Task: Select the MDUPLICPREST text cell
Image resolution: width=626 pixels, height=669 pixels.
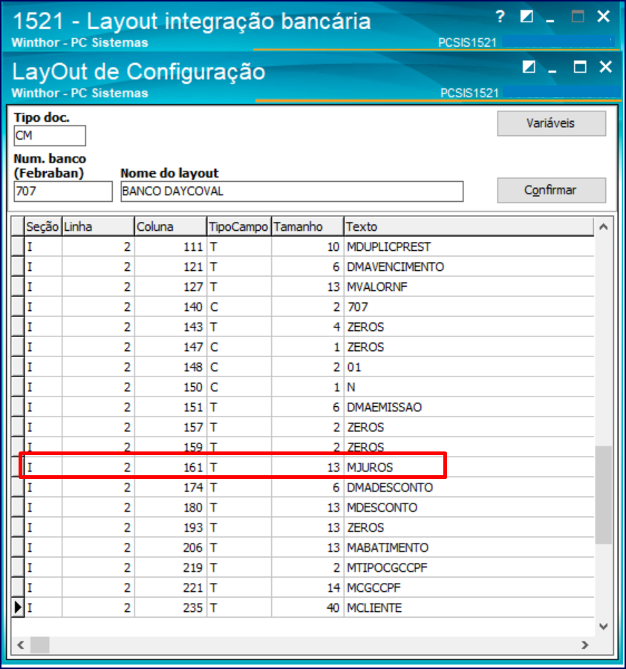Action: pyautogui.click(x=469, y=247)
